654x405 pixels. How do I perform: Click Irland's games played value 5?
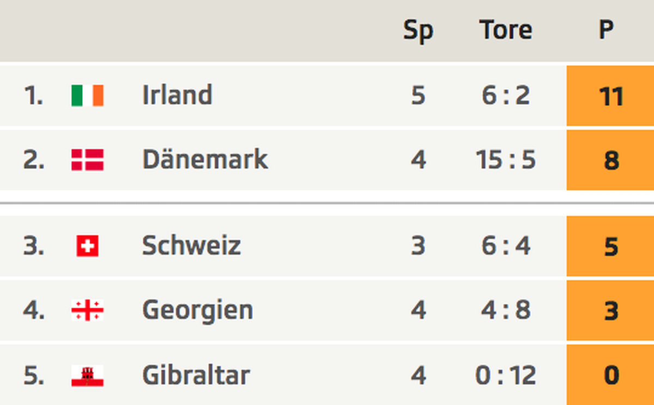418,95
